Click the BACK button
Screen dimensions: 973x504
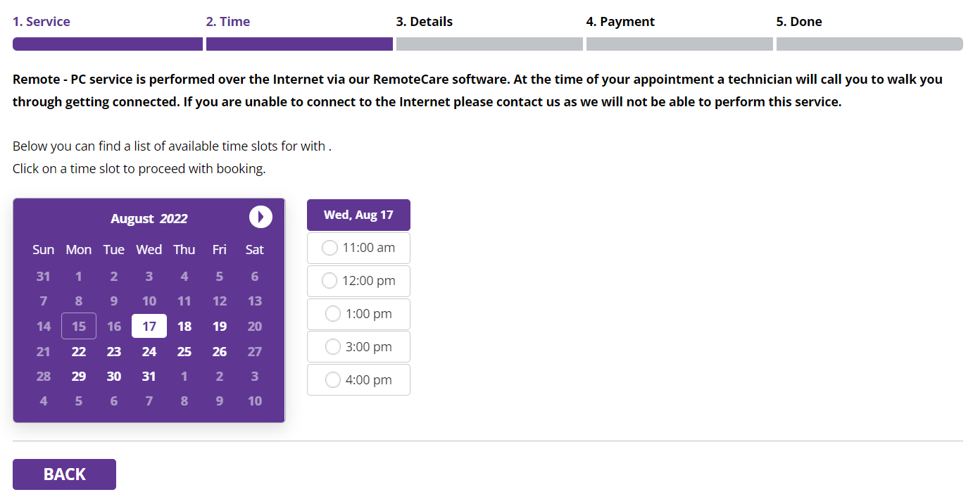(64, 474)
